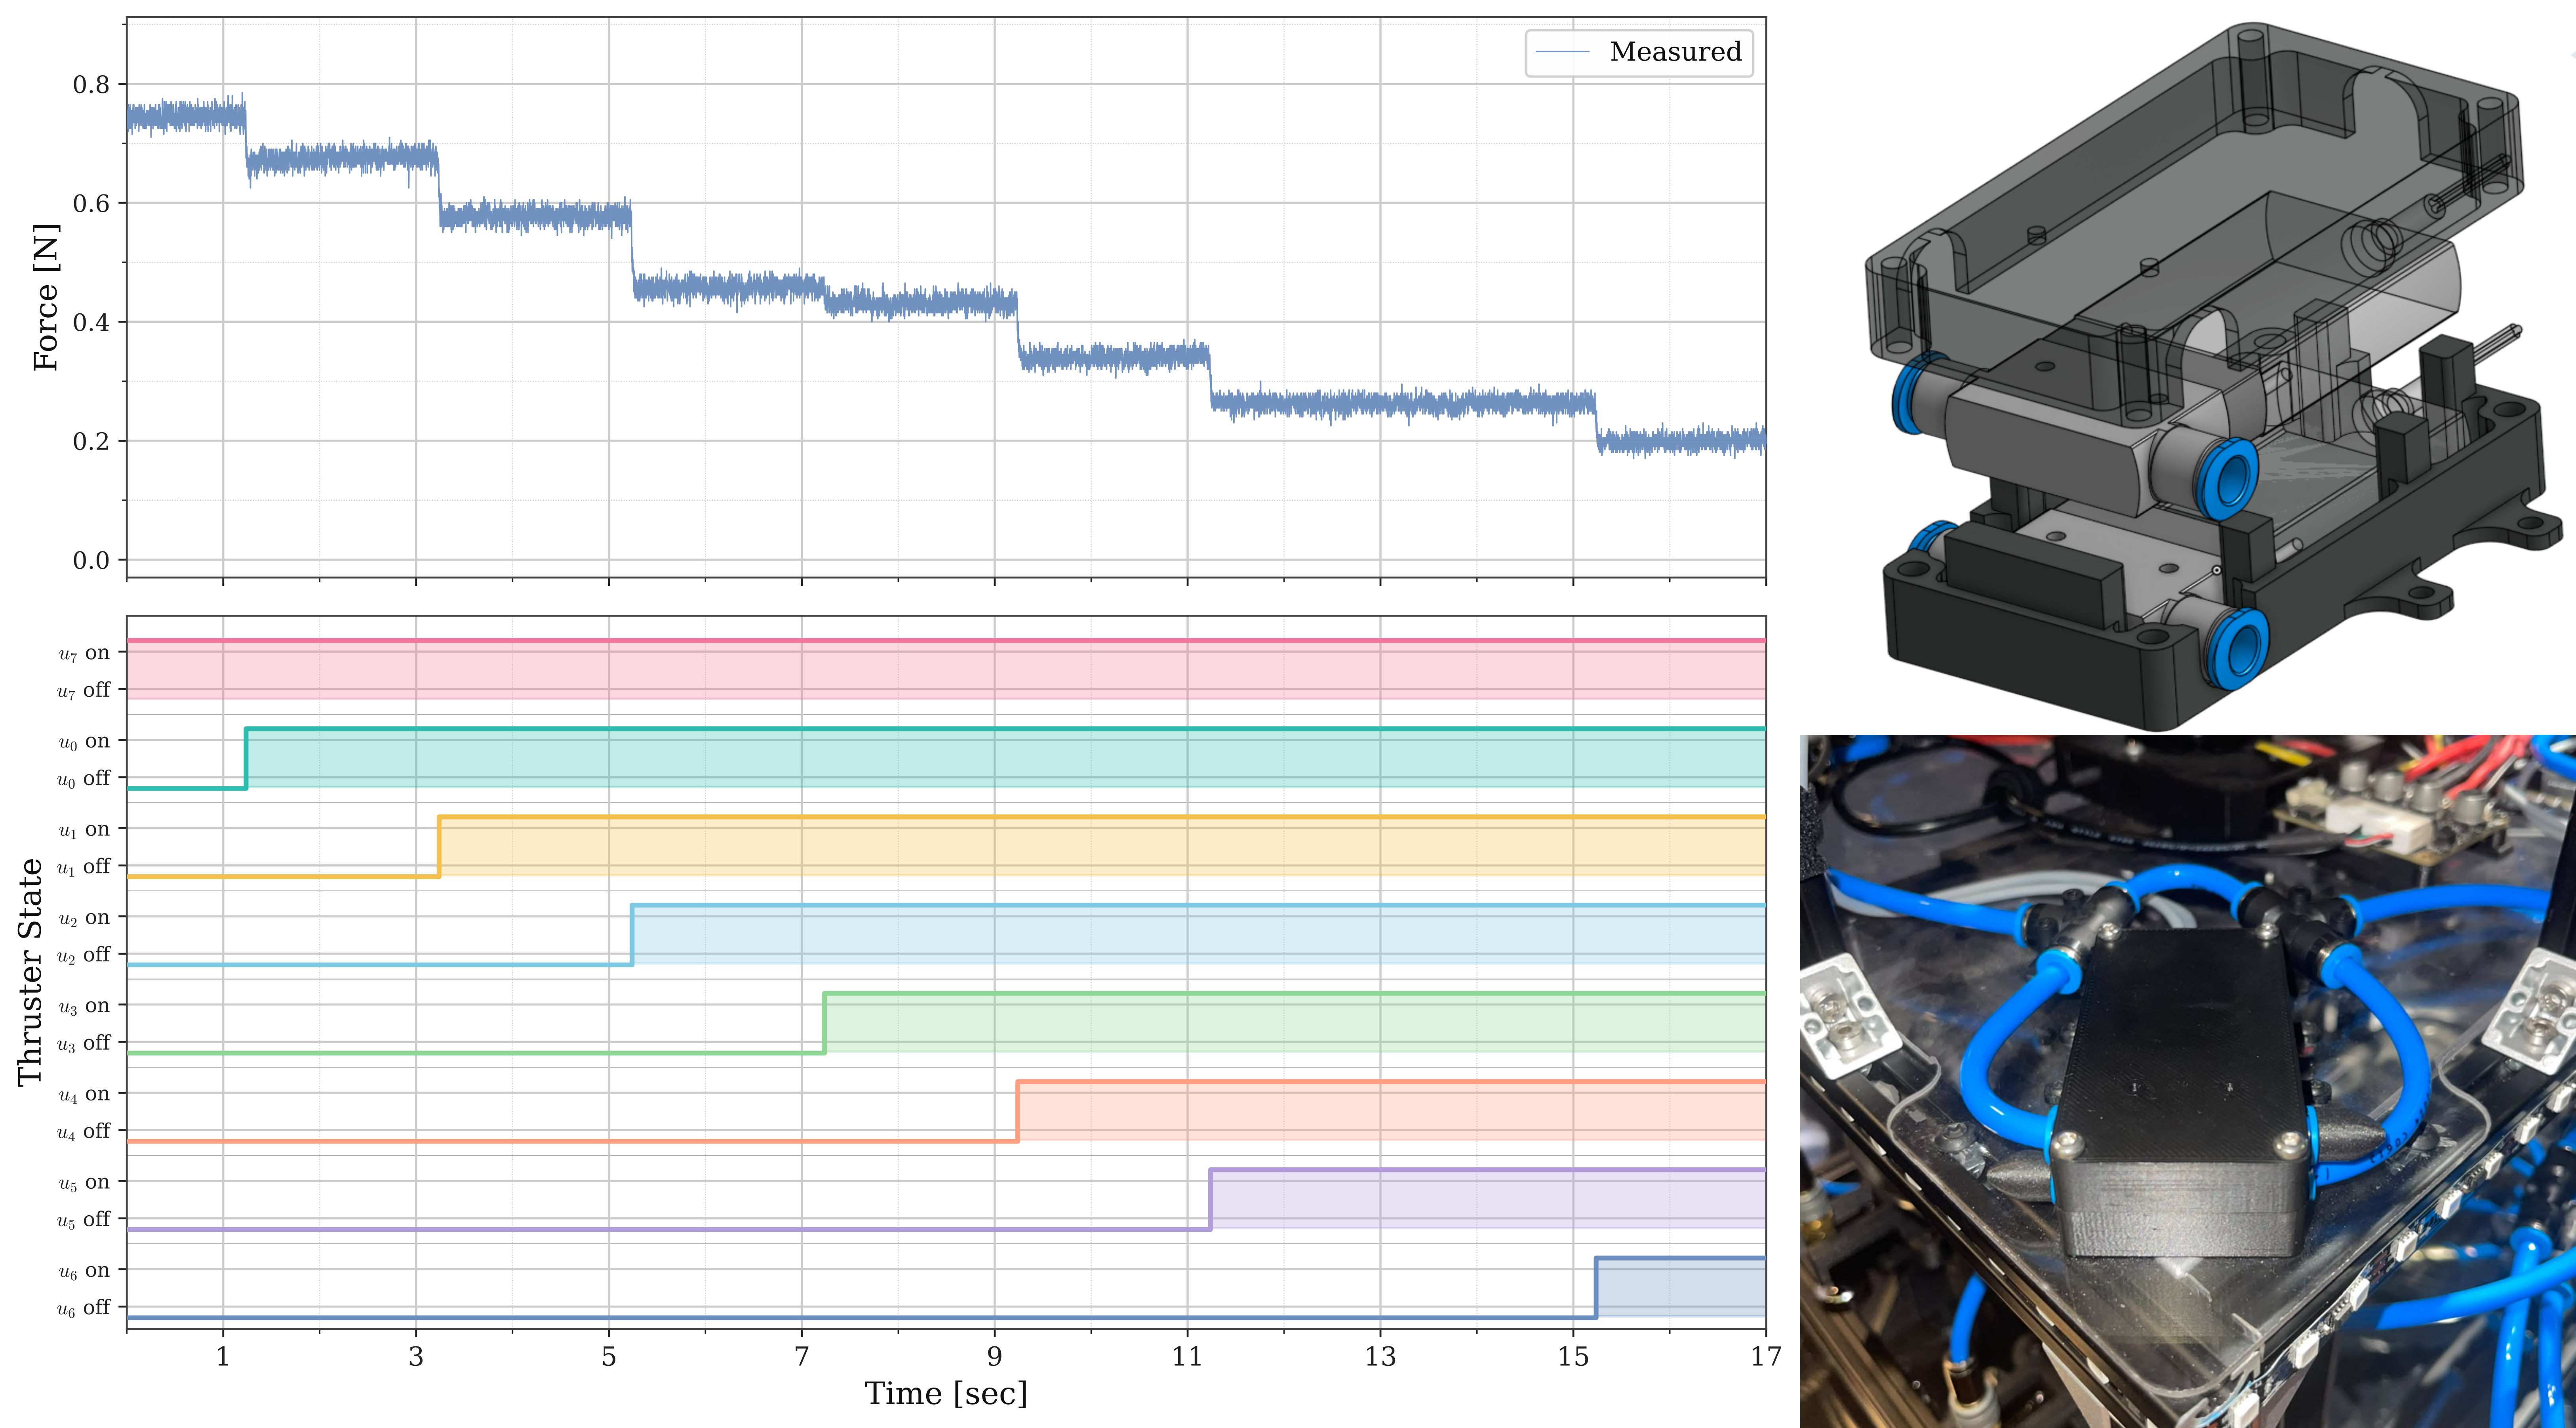
Task: Click the 0.2 force axis tick label
Action: [91, 441]
